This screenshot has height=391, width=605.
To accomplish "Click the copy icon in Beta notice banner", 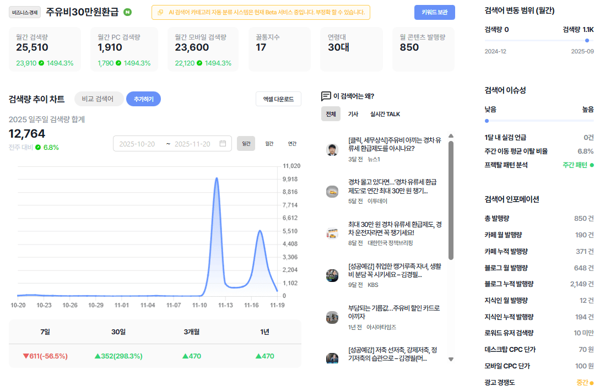I will coord(160,12).
